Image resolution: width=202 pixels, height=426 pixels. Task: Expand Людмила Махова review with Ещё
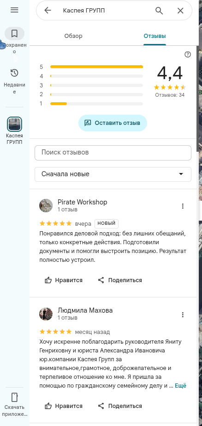click(x=181, y=385)
